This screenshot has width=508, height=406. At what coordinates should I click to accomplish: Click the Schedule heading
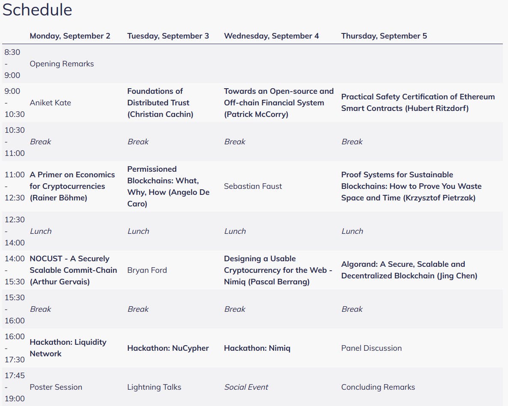tap(37, 10)
